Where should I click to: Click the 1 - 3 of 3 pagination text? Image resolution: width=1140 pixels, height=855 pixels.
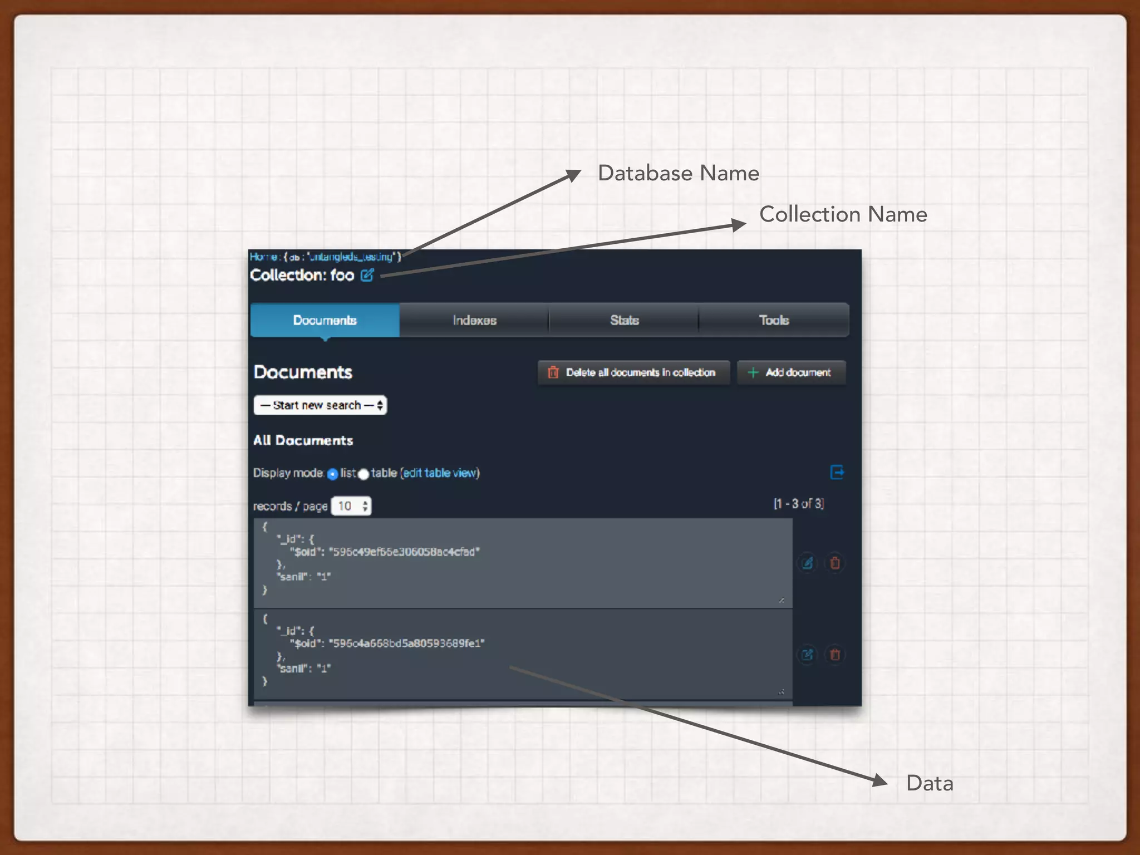[x=799, y=504]
